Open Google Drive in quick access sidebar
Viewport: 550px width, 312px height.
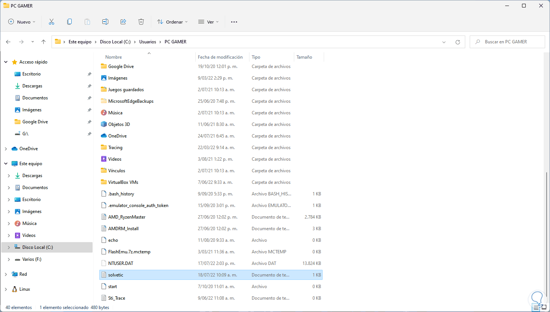(35, 122)
